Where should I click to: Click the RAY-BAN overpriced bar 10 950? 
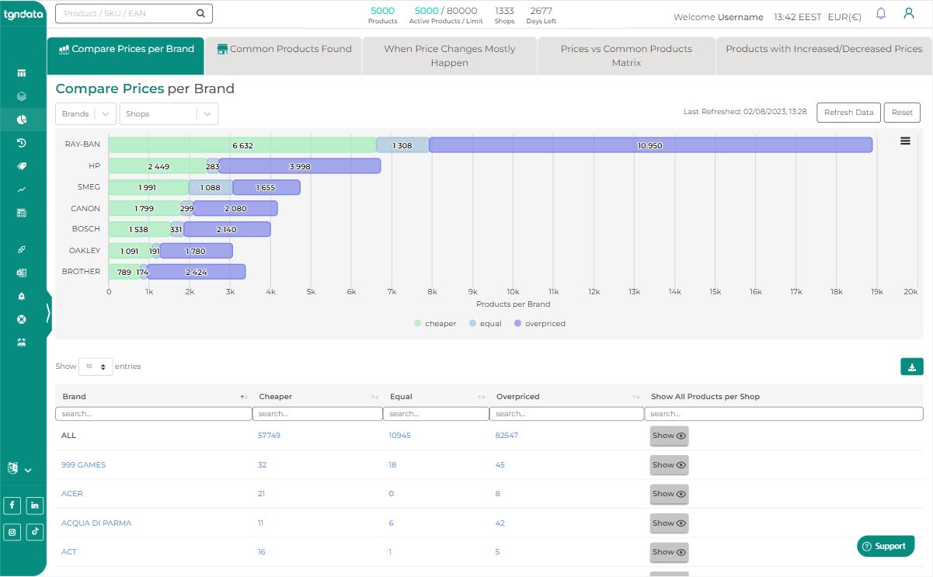click(x=651, y=145)
